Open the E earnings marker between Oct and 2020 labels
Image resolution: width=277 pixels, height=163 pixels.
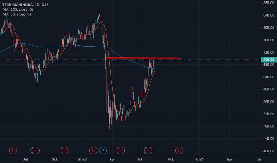[64, 150]
